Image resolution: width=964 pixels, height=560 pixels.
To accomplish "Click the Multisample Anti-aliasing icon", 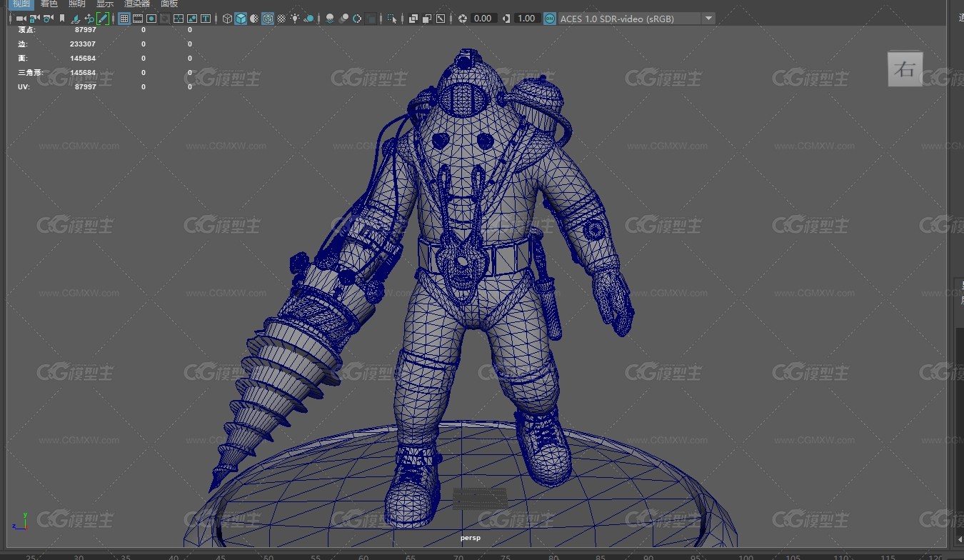I will [357, 19].
